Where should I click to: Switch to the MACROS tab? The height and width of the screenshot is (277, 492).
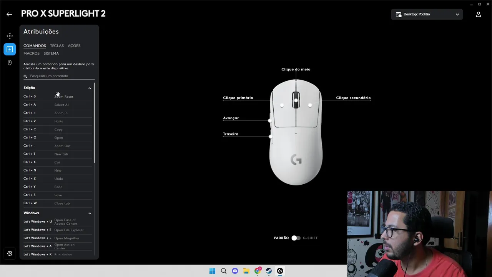32,53
